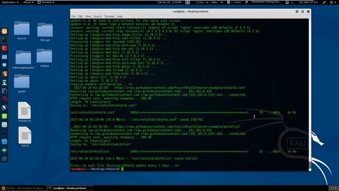Launch the orange browser icon in dock
Viewport: 339px width, 191px height.
pos(4,31)
